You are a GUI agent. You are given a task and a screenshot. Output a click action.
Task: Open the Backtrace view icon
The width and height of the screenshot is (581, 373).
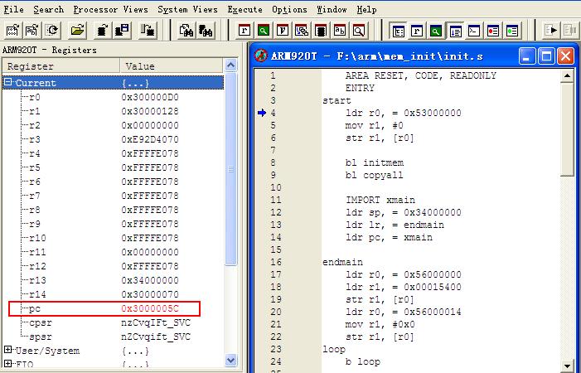click(x=302, y=31)
